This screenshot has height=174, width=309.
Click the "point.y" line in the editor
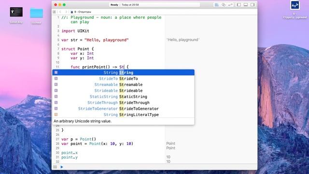(x=70, y=157)
